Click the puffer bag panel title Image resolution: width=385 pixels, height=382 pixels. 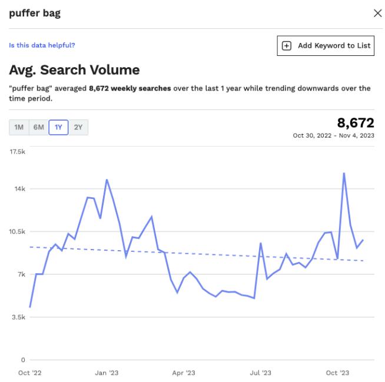click(x=35, y=13)
